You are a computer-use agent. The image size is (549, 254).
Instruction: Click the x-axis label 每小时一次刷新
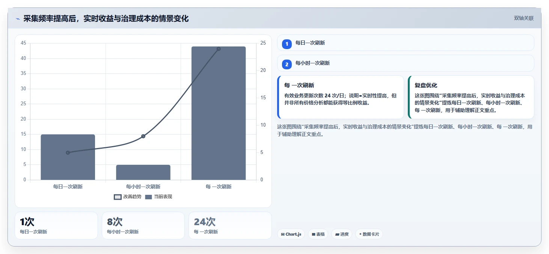click(143, 187)
